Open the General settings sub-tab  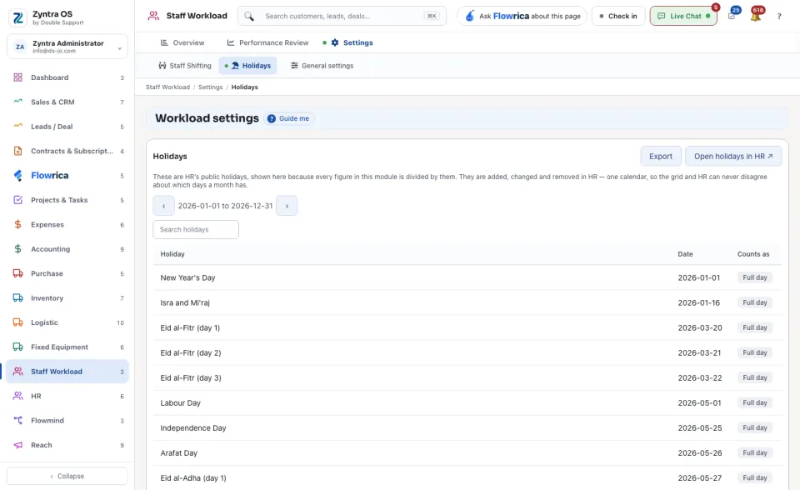(x=322, y=66)
